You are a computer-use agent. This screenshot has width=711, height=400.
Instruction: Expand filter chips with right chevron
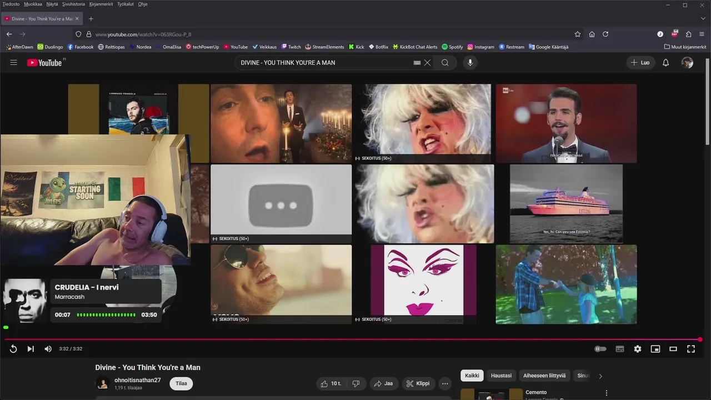[x=600, y=376]
